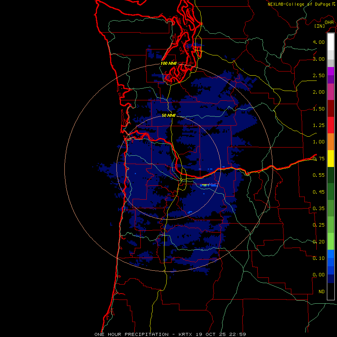Select the 0.10 legend value
337x337 pixels.
pyautogui.click(x=319, y=258)
